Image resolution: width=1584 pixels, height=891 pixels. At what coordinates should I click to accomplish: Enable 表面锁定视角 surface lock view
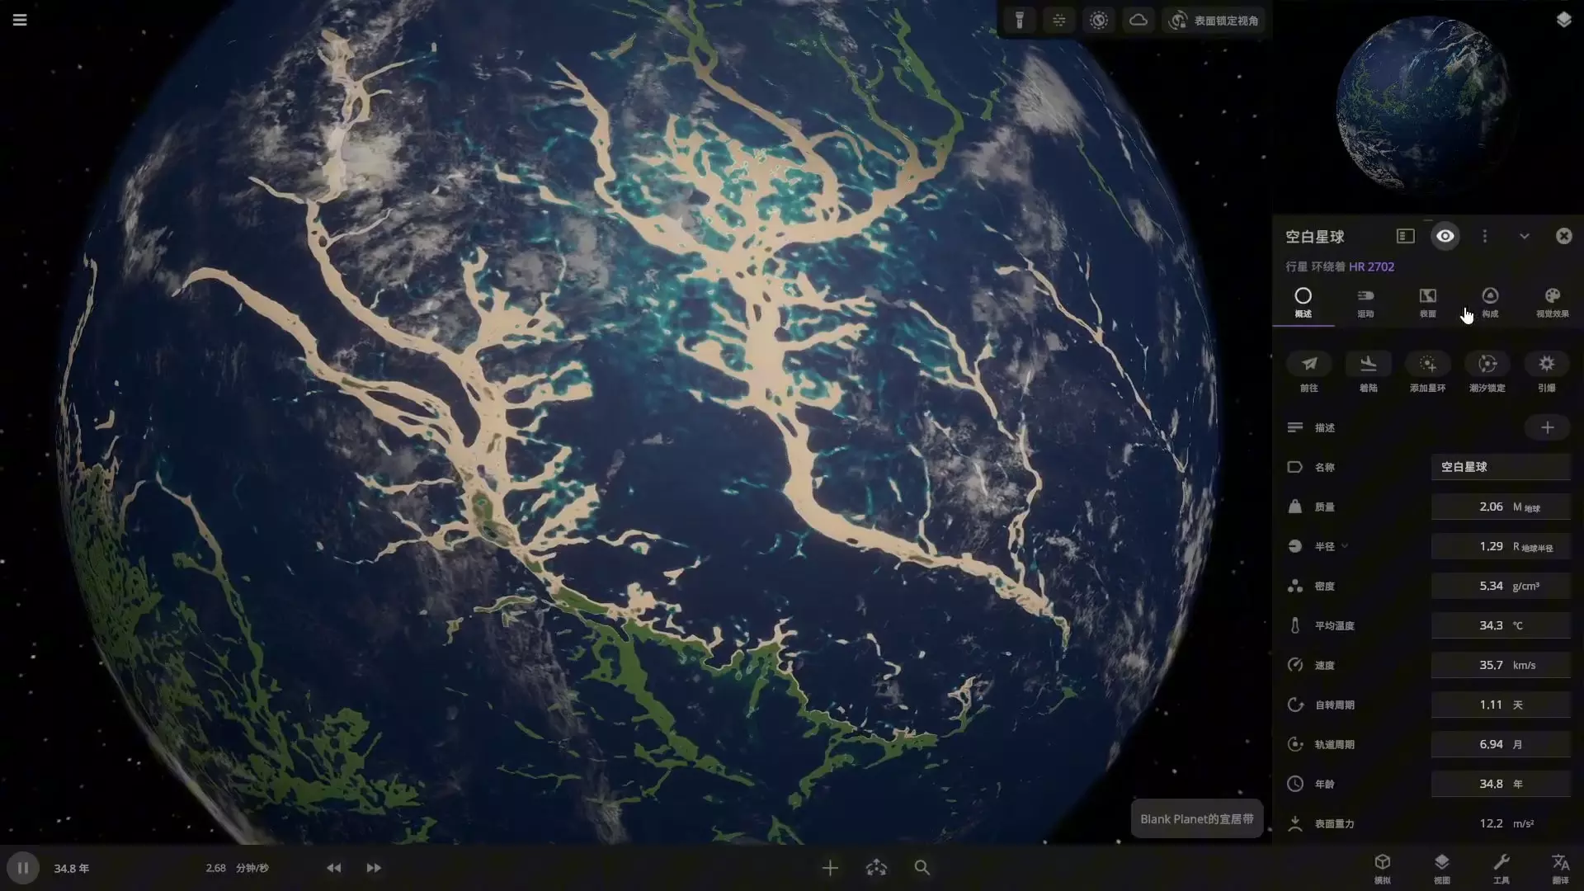1214,21
